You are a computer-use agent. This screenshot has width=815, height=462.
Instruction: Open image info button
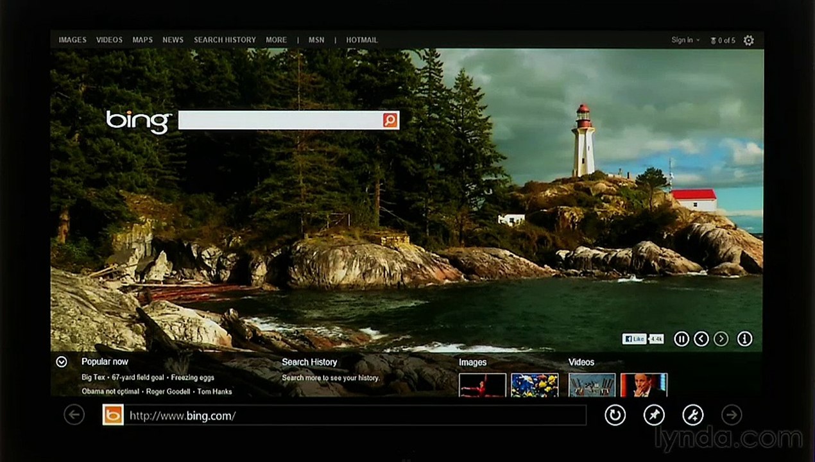(x=744, y=339)
